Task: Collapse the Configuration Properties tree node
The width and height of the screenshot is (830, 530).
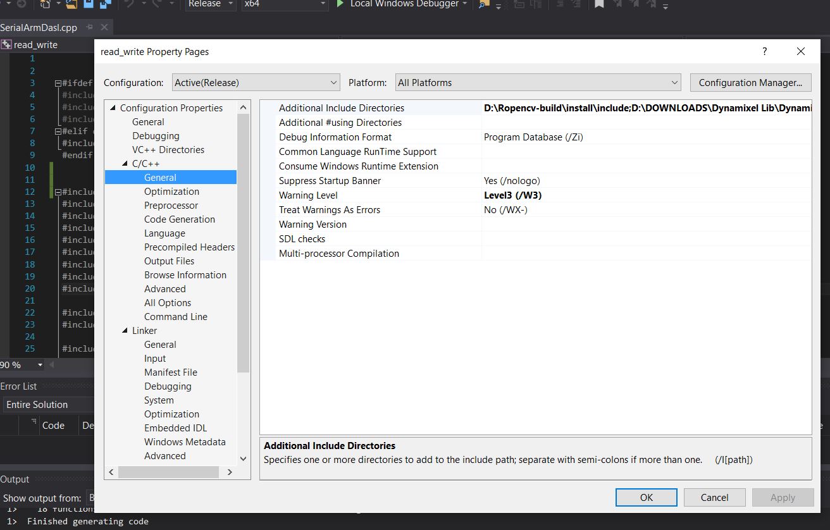Action: click(x=113, y=108)
